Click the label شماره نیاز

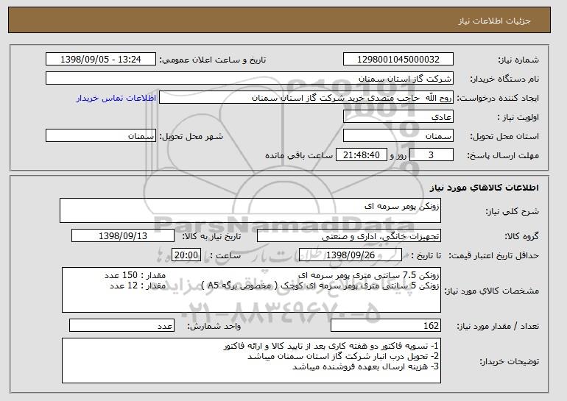point(518,60)
